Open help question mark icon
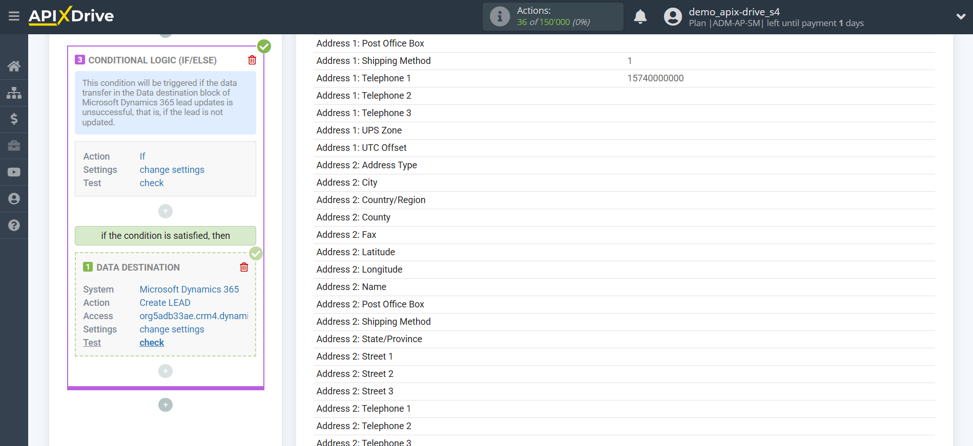This screenshot has height=446, width=973. pyautogui.click(x=14, y=226)
